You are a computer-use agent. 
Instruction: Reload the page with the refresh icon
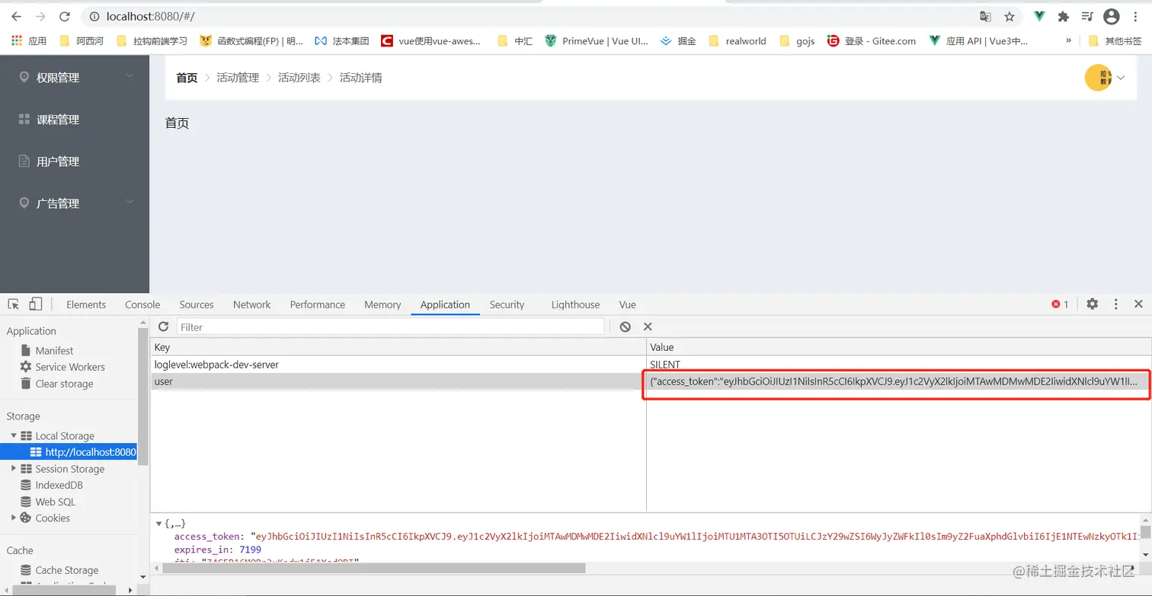(x=65, y=16)
